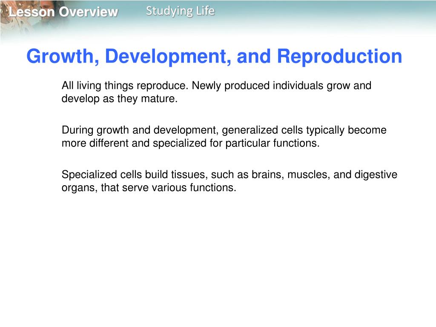The width and height of the screenshot is (436, 327).
Task: Click the paragraph starting "During growth and development"
Action: click(224, 137)
